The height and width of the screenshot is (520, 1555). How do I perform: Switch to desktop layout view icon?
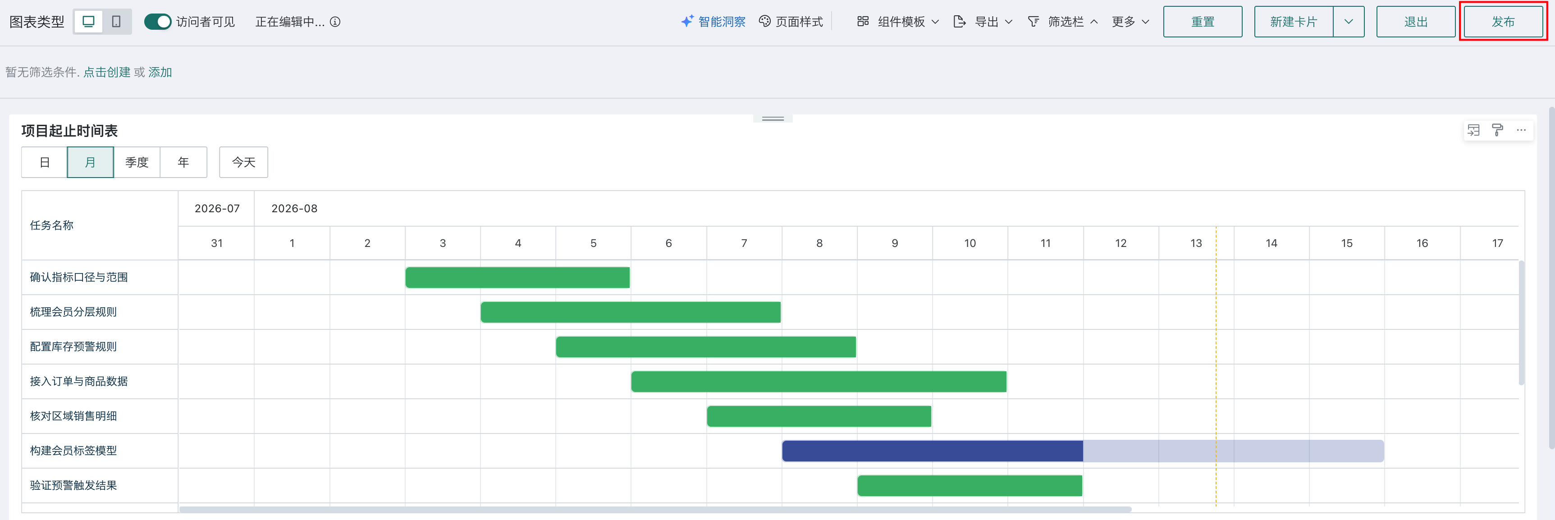pyautogui.click(x=89, y=22)
